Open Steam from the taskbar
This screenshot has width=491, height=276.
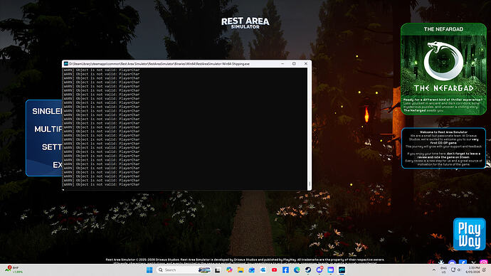tap(308, 270)
